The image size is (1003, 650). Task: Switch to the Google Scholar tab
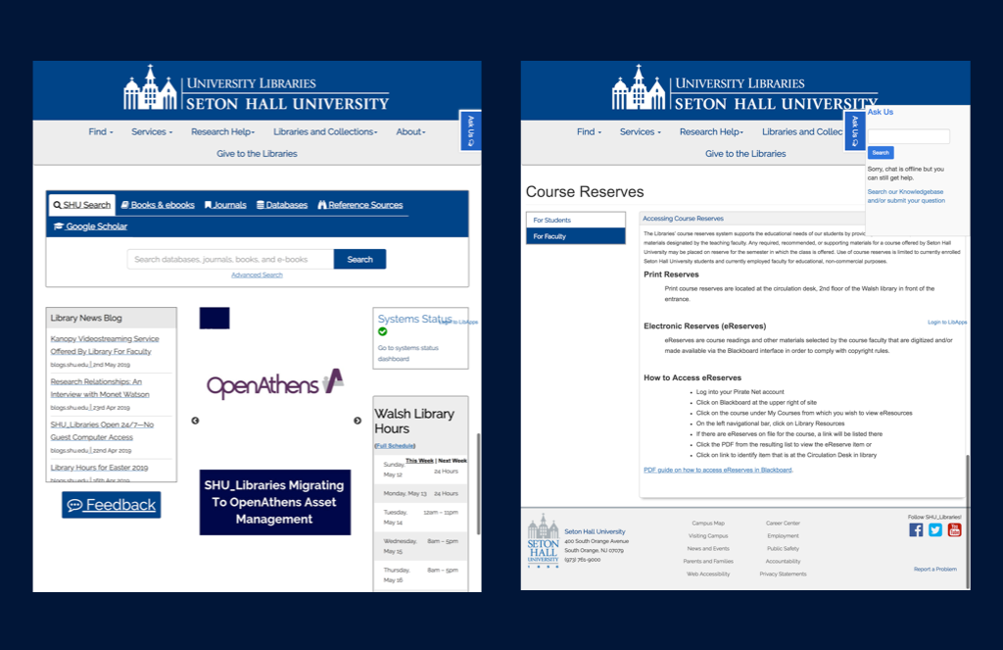[90, 226]
